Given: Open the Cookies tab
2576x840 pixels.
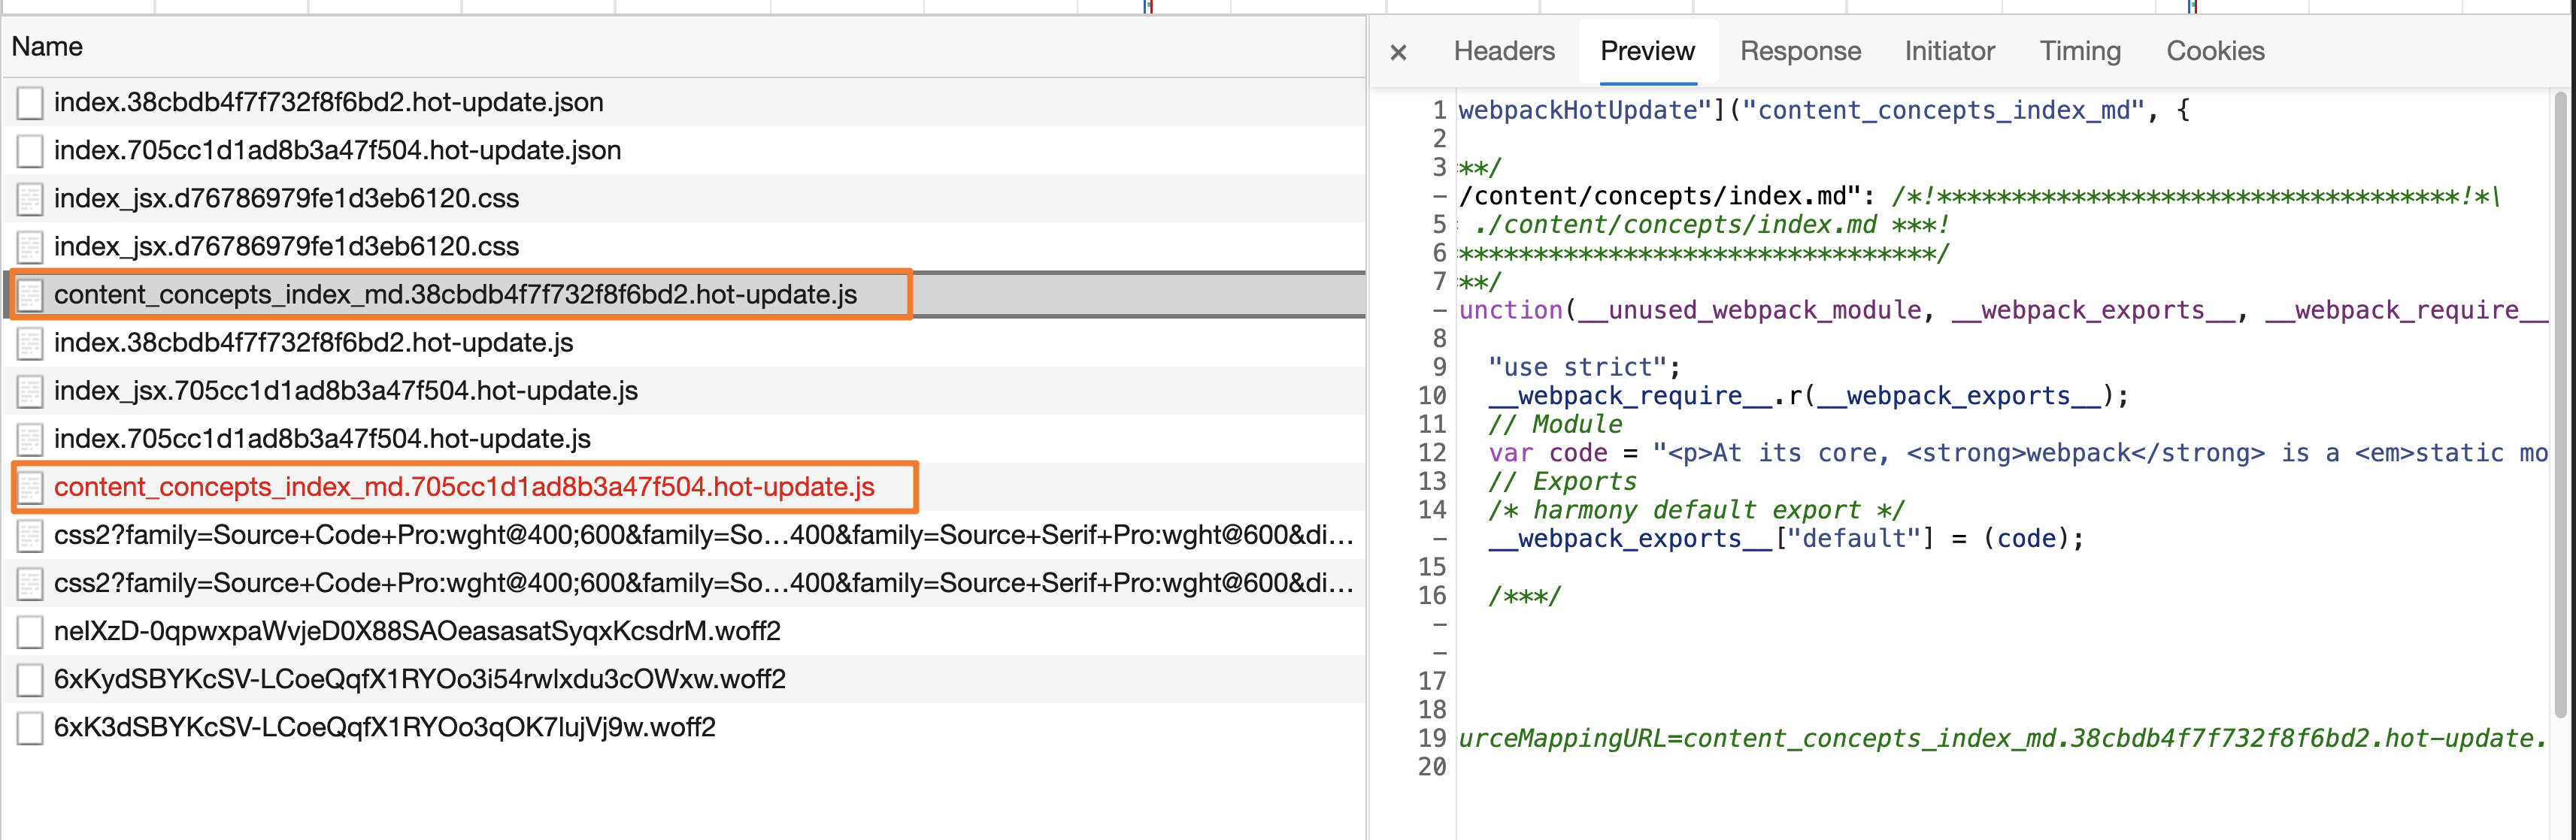Looking at the screenshot, I should pos(2215,51).
